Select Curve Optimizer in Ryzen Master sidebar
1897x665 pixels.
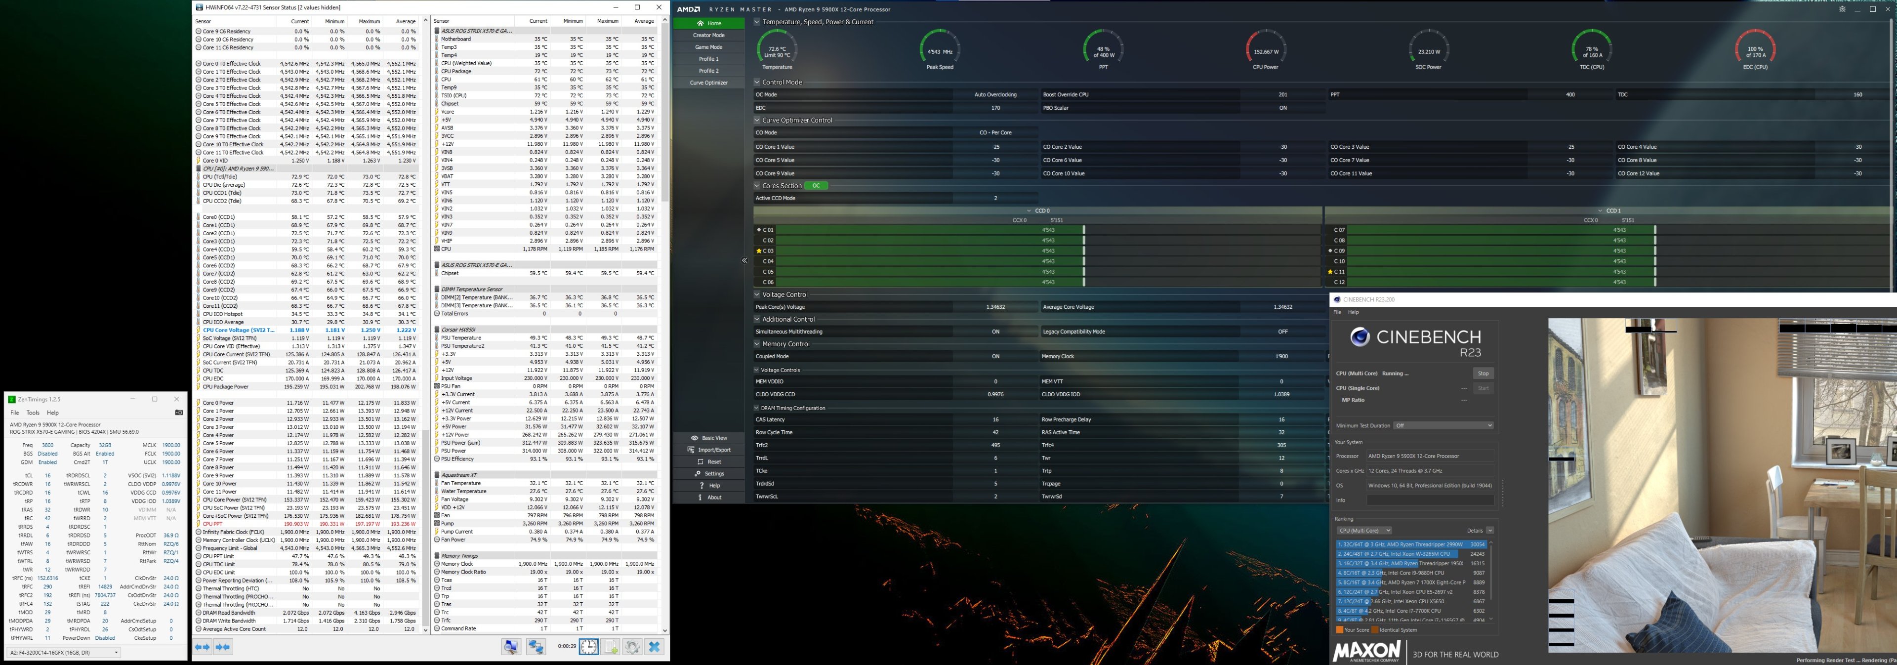click(x=708, y=83)
